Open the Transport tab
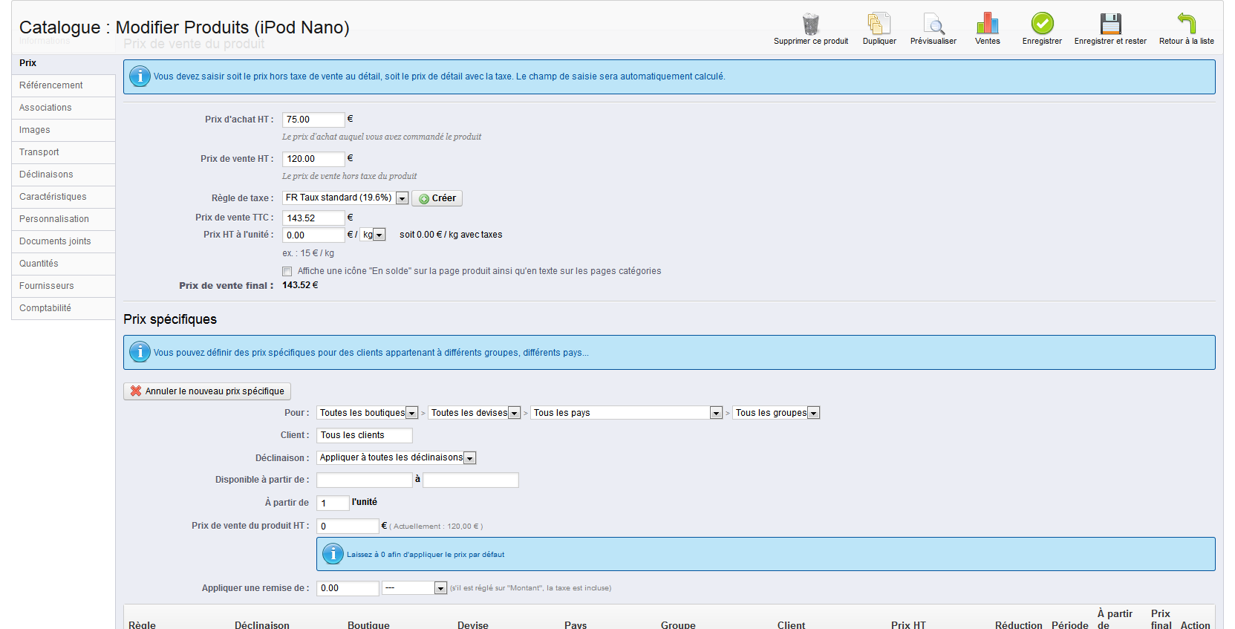This screenshot has height=629, width=1235. click(x=63, y=152)
